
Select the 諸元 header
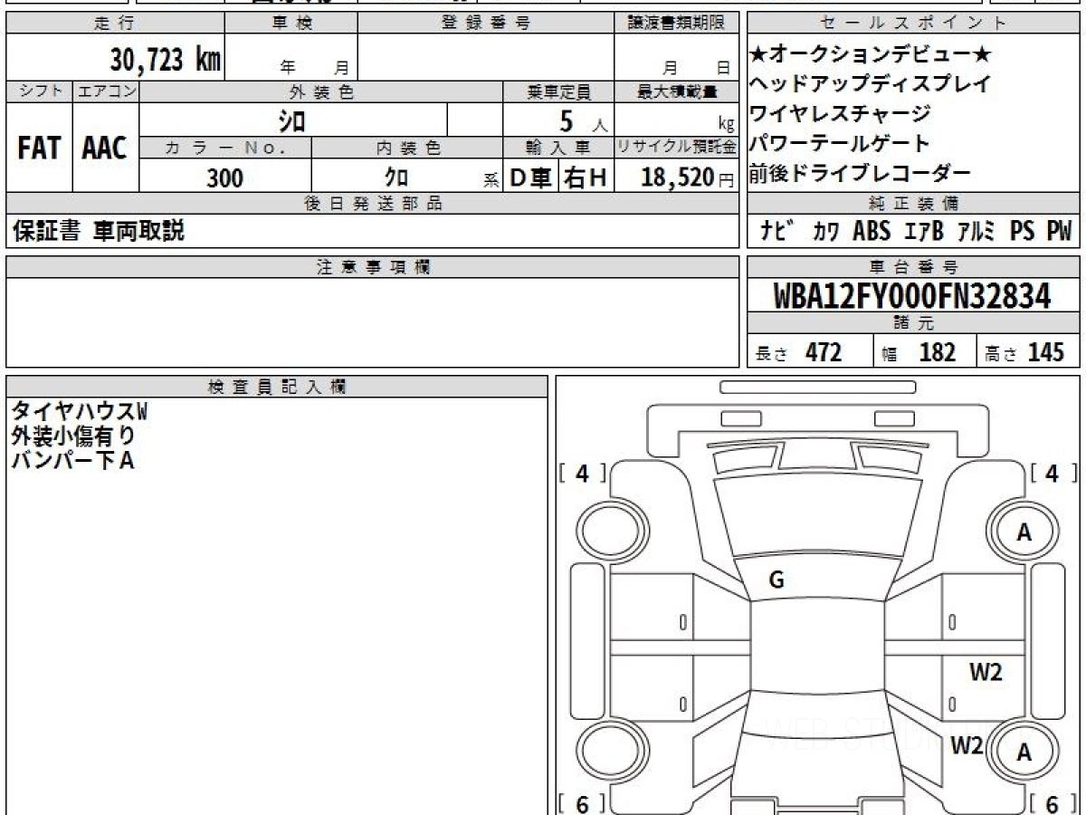(914, 323)
